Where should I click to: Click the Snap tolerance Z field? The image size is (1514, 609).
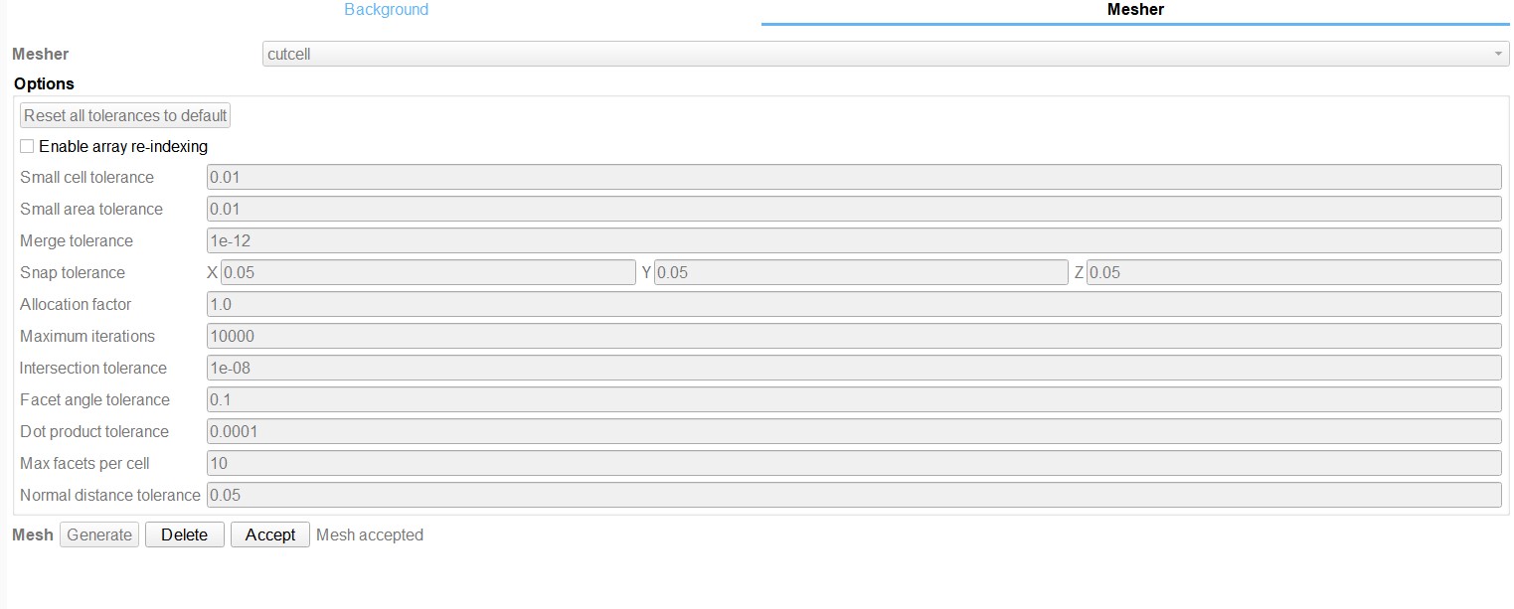(1293, 272)
